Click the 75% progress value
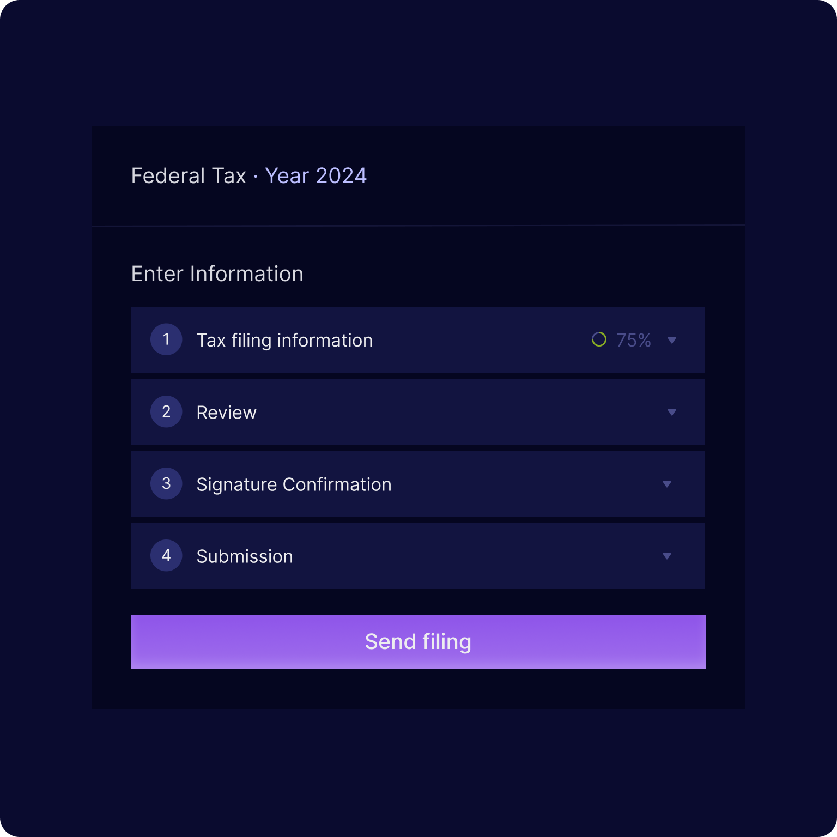Viewport: 837px width, 837px height. tap(634, 340)
